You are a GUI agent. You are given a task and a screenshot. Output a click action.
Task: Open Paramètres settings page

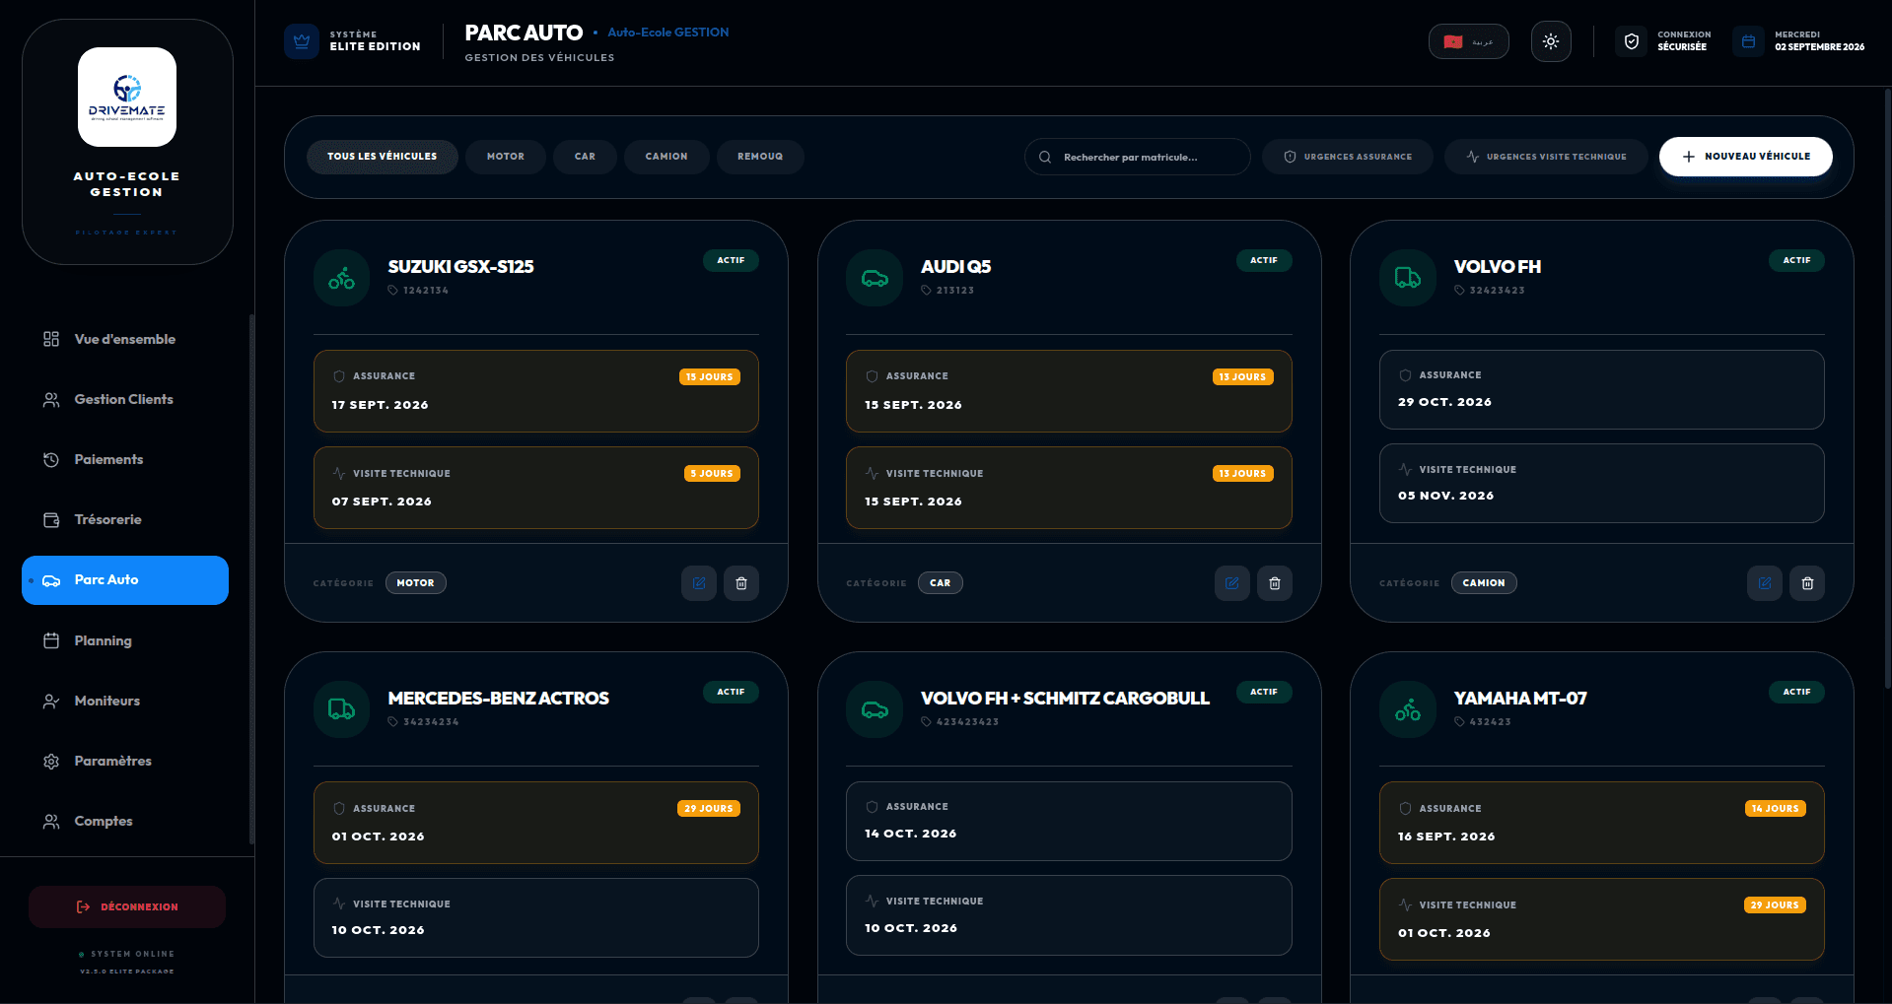125,761
